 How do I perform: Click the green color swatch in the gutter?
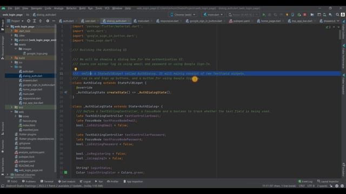[x=66, y=172]
